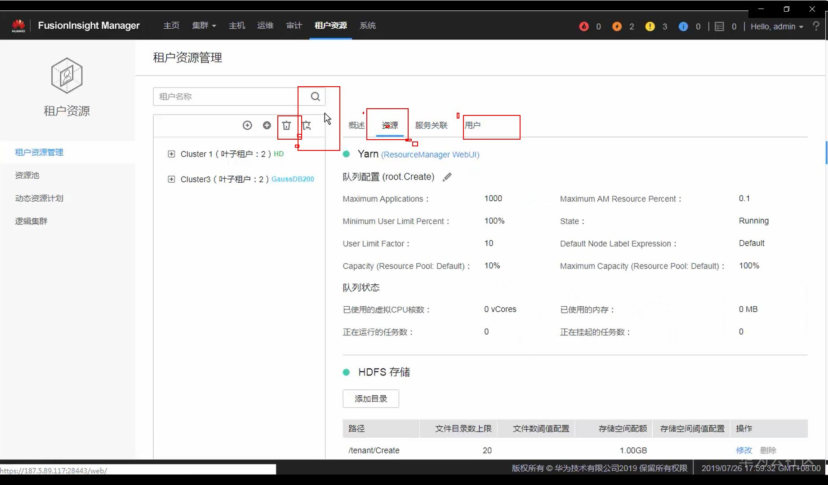Click the search magnifier icon
This screenshot has width=828, height=485.
316,97
